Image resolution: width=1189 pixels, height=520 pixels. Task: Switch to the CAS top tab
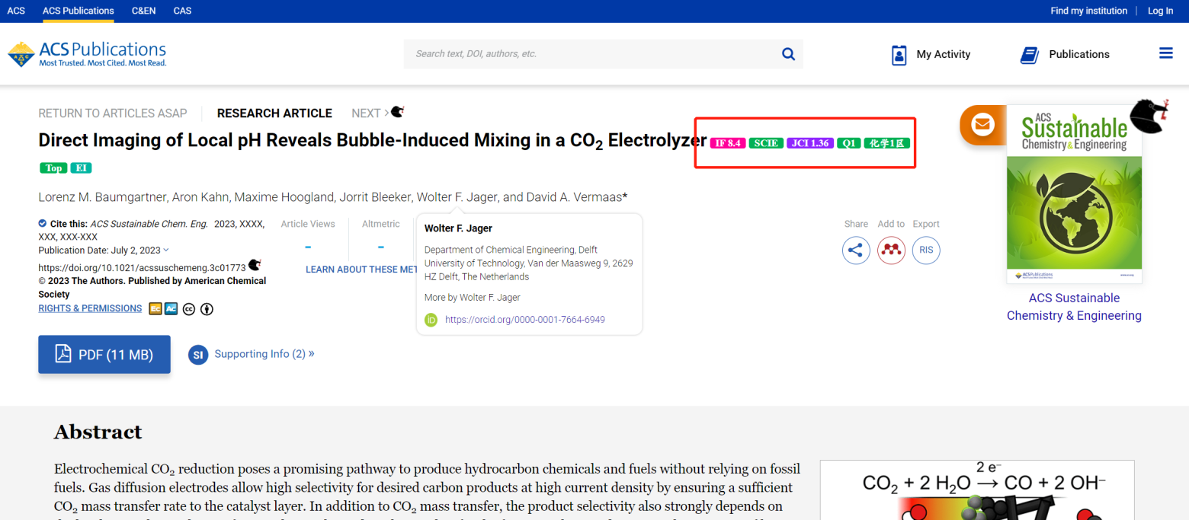[x=182, y=11]
